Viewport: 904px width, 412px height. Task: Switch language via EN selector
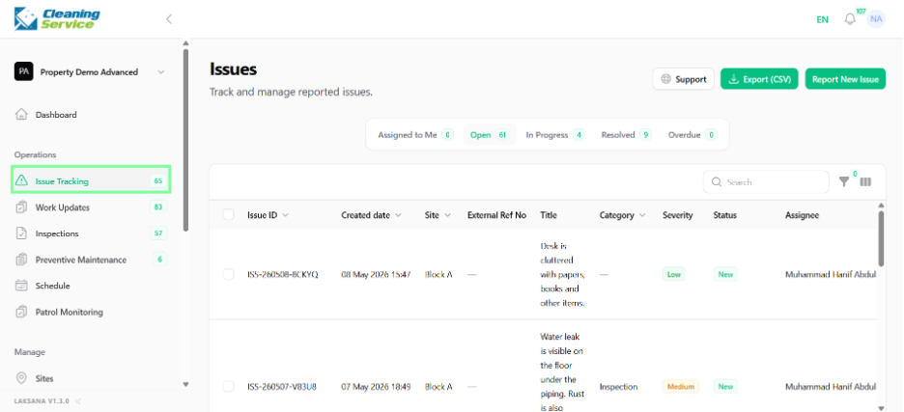pyautogui.click(x=822, y=19)
